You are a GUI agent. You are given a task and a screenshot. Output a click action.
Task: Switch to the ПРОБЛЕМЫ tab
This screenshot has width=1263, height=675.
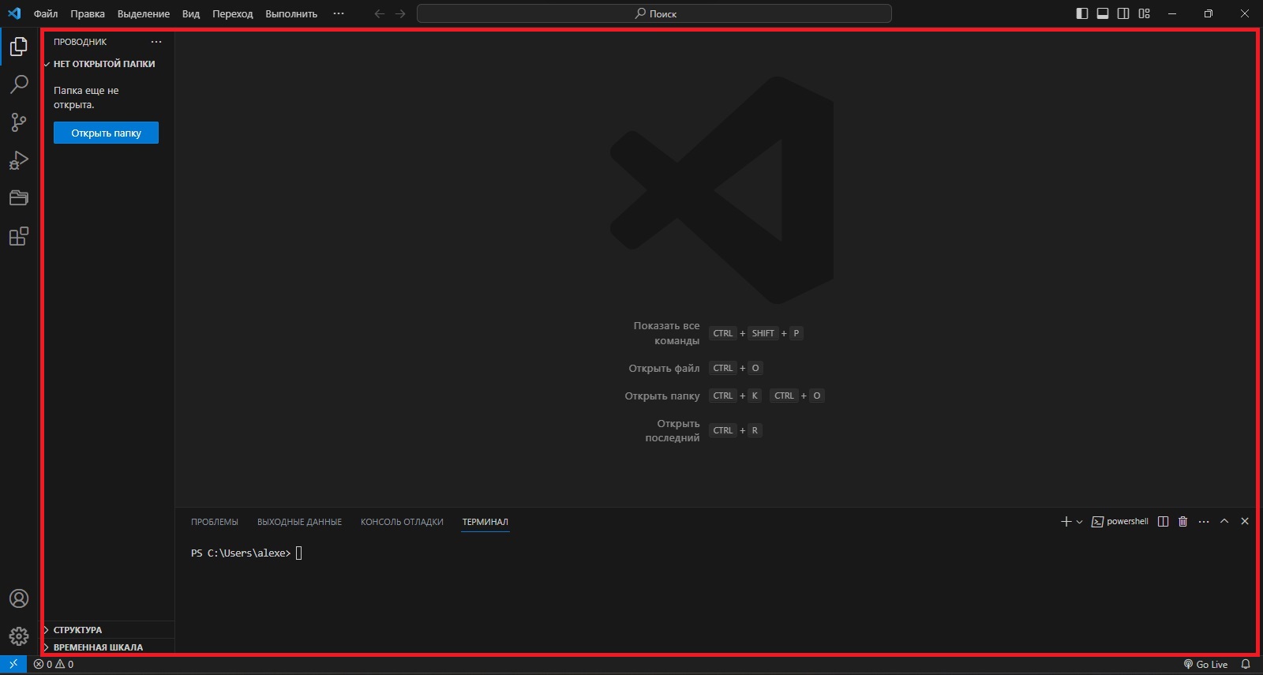pyautogui.click(x=215, y=522)
